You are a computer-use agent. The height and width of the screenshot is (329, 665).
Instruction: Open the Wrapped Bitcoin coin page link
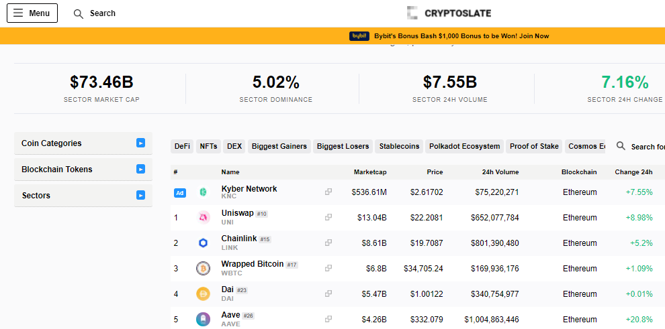point(252,264)
